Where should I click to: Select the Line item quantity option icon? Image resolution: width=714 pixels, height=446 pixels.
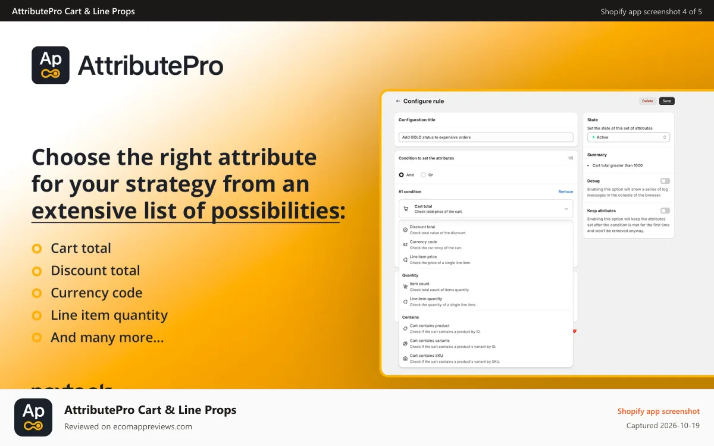pos(405,301)
